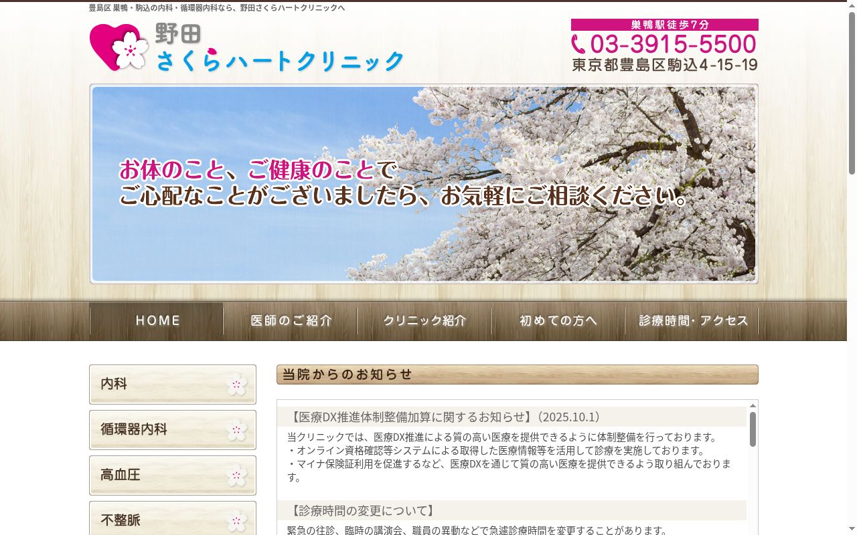Click the line starting ・オンライン資格確認等システム
The height and width of the screenshot is (535, 857).
coord(496,451)
